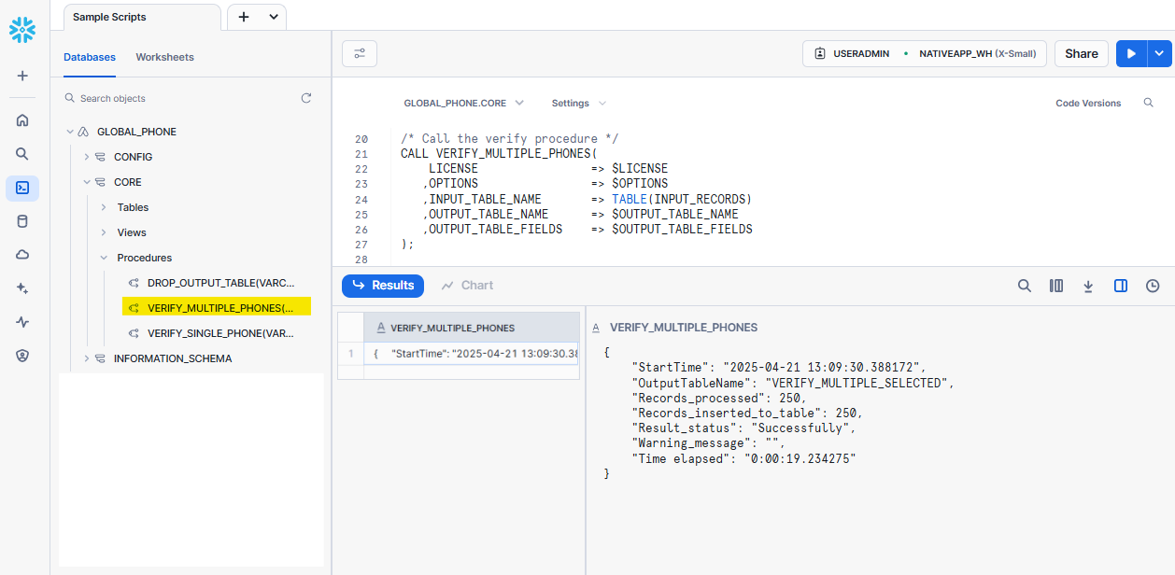Open the Settings dropdown
Viewport: 1175px width, 575px height.
pyautogui.click(x=578, y=103)
